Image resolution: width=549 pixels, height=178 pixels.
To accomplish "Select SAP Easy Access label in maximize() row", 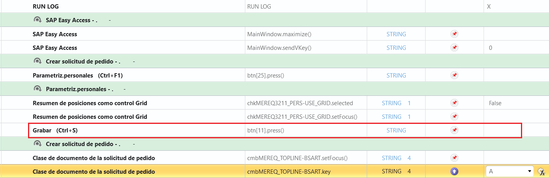I will 55,34.
